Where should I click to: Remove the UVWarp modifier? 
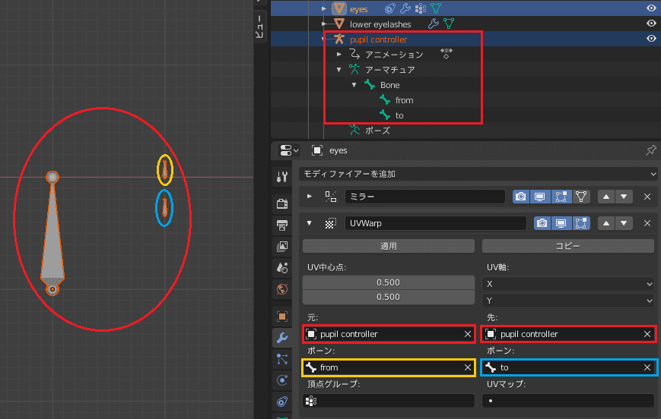coord(647,223)
